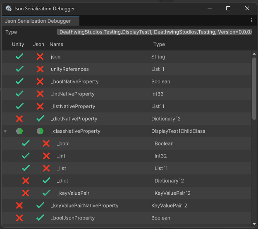Click Json red cross for _intNativeProperty

[40, 94]
